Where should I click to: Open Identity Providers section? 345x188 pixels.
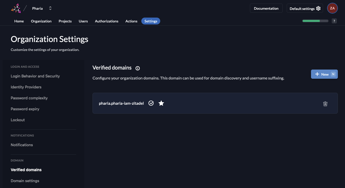click(x=26, y=87)
